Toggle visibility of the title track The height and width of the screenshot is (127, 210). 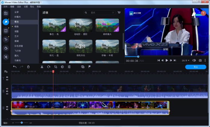[7, 77]
